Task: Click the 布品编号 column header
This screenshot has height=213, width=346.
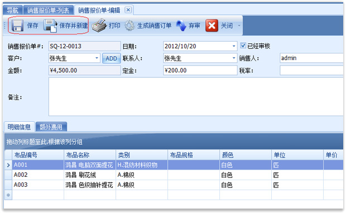Action: [38, 155]
